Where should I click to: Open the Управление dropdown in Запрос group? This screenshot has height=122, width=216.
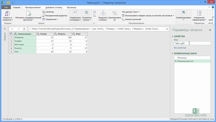(50, 19)
